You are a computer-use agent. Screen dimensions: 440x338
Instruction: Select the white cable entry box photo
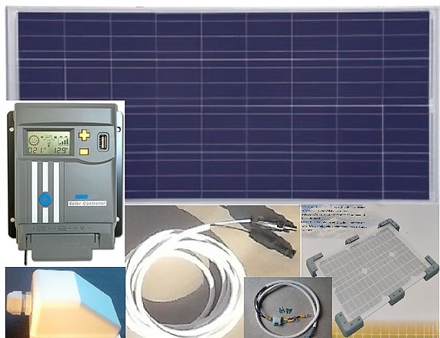click(65, 302)
